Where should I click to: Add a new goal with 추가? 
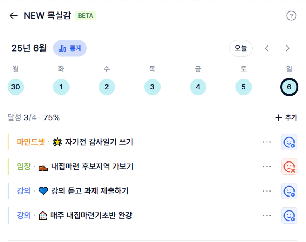pyautogui.click(x=286, y=117)
